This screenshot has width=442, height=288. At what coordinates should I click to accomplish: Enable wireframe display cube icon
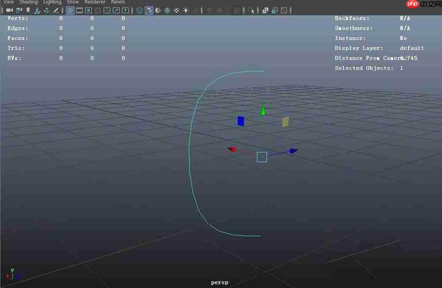tap(140, 10)
